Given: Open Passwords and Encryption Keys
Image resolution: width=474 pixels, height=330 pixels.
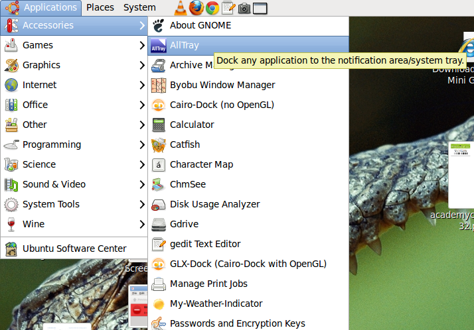Looking at the screenshot, I should [248, 323].
